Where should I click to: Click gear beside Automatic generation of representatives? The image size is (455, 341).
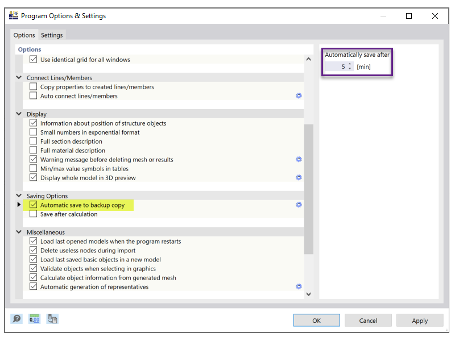pyautogui.click(x=298, y=286)
